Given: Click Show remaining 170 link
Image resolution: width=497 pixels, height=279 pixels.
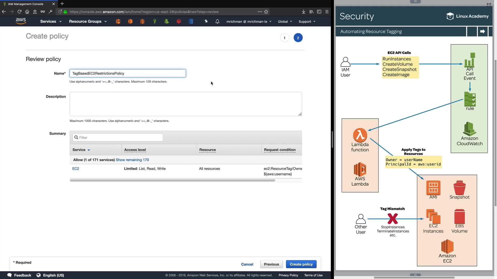Looking at the screenshot, I should 132,160.
